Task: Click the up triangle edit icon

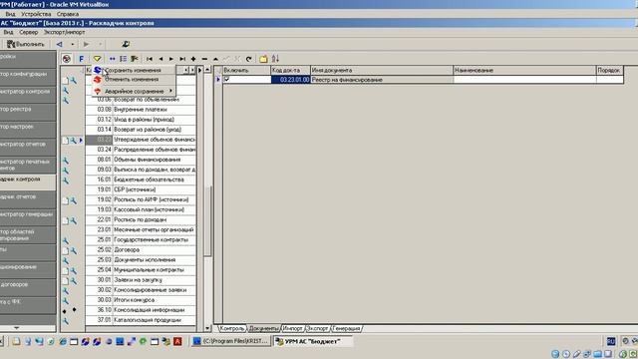Action: click(215, 59)
